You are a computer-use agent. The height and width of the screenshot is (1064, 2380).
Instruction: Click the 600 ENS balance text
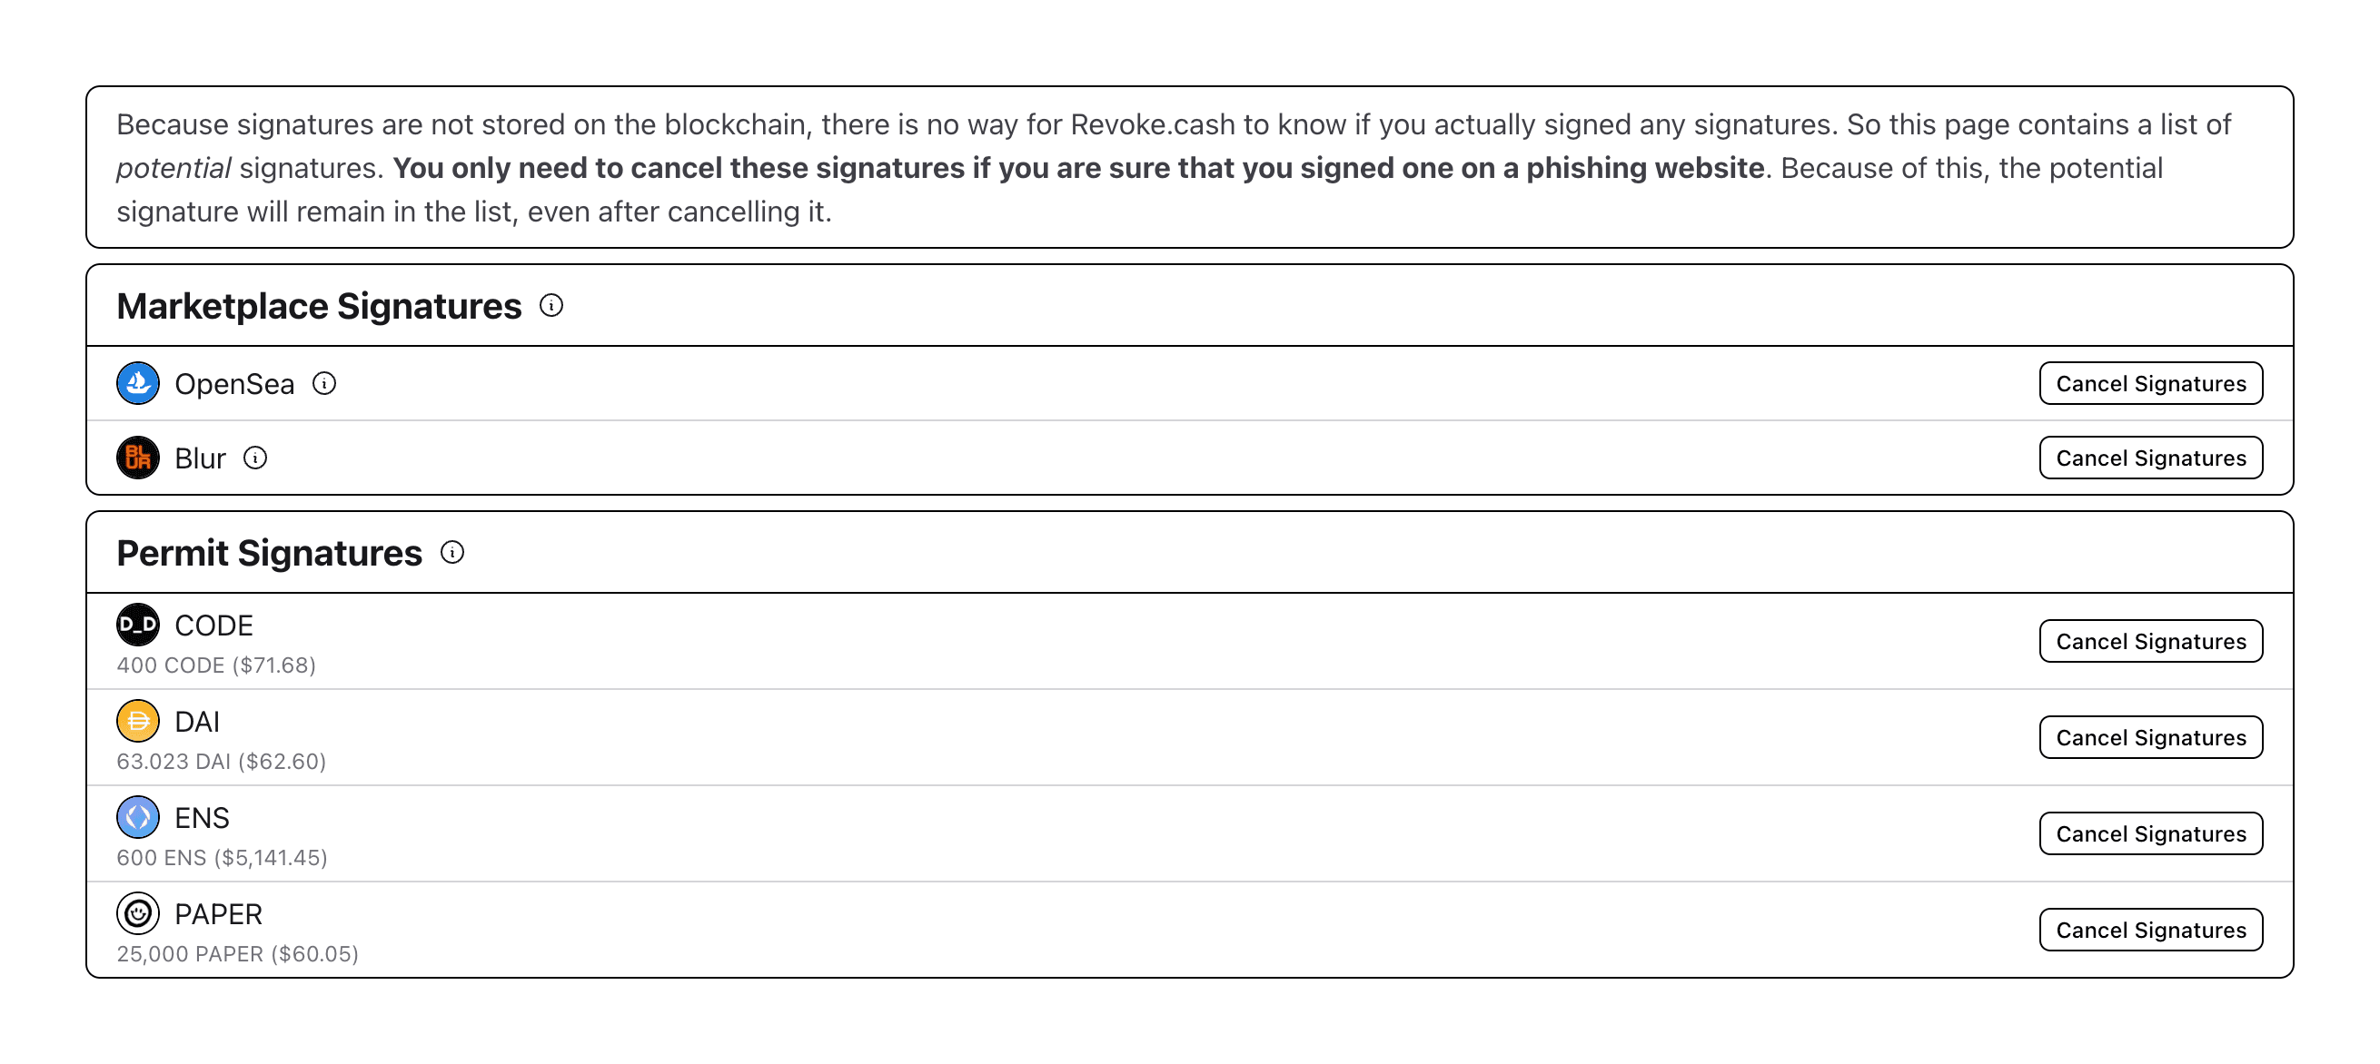222,857
